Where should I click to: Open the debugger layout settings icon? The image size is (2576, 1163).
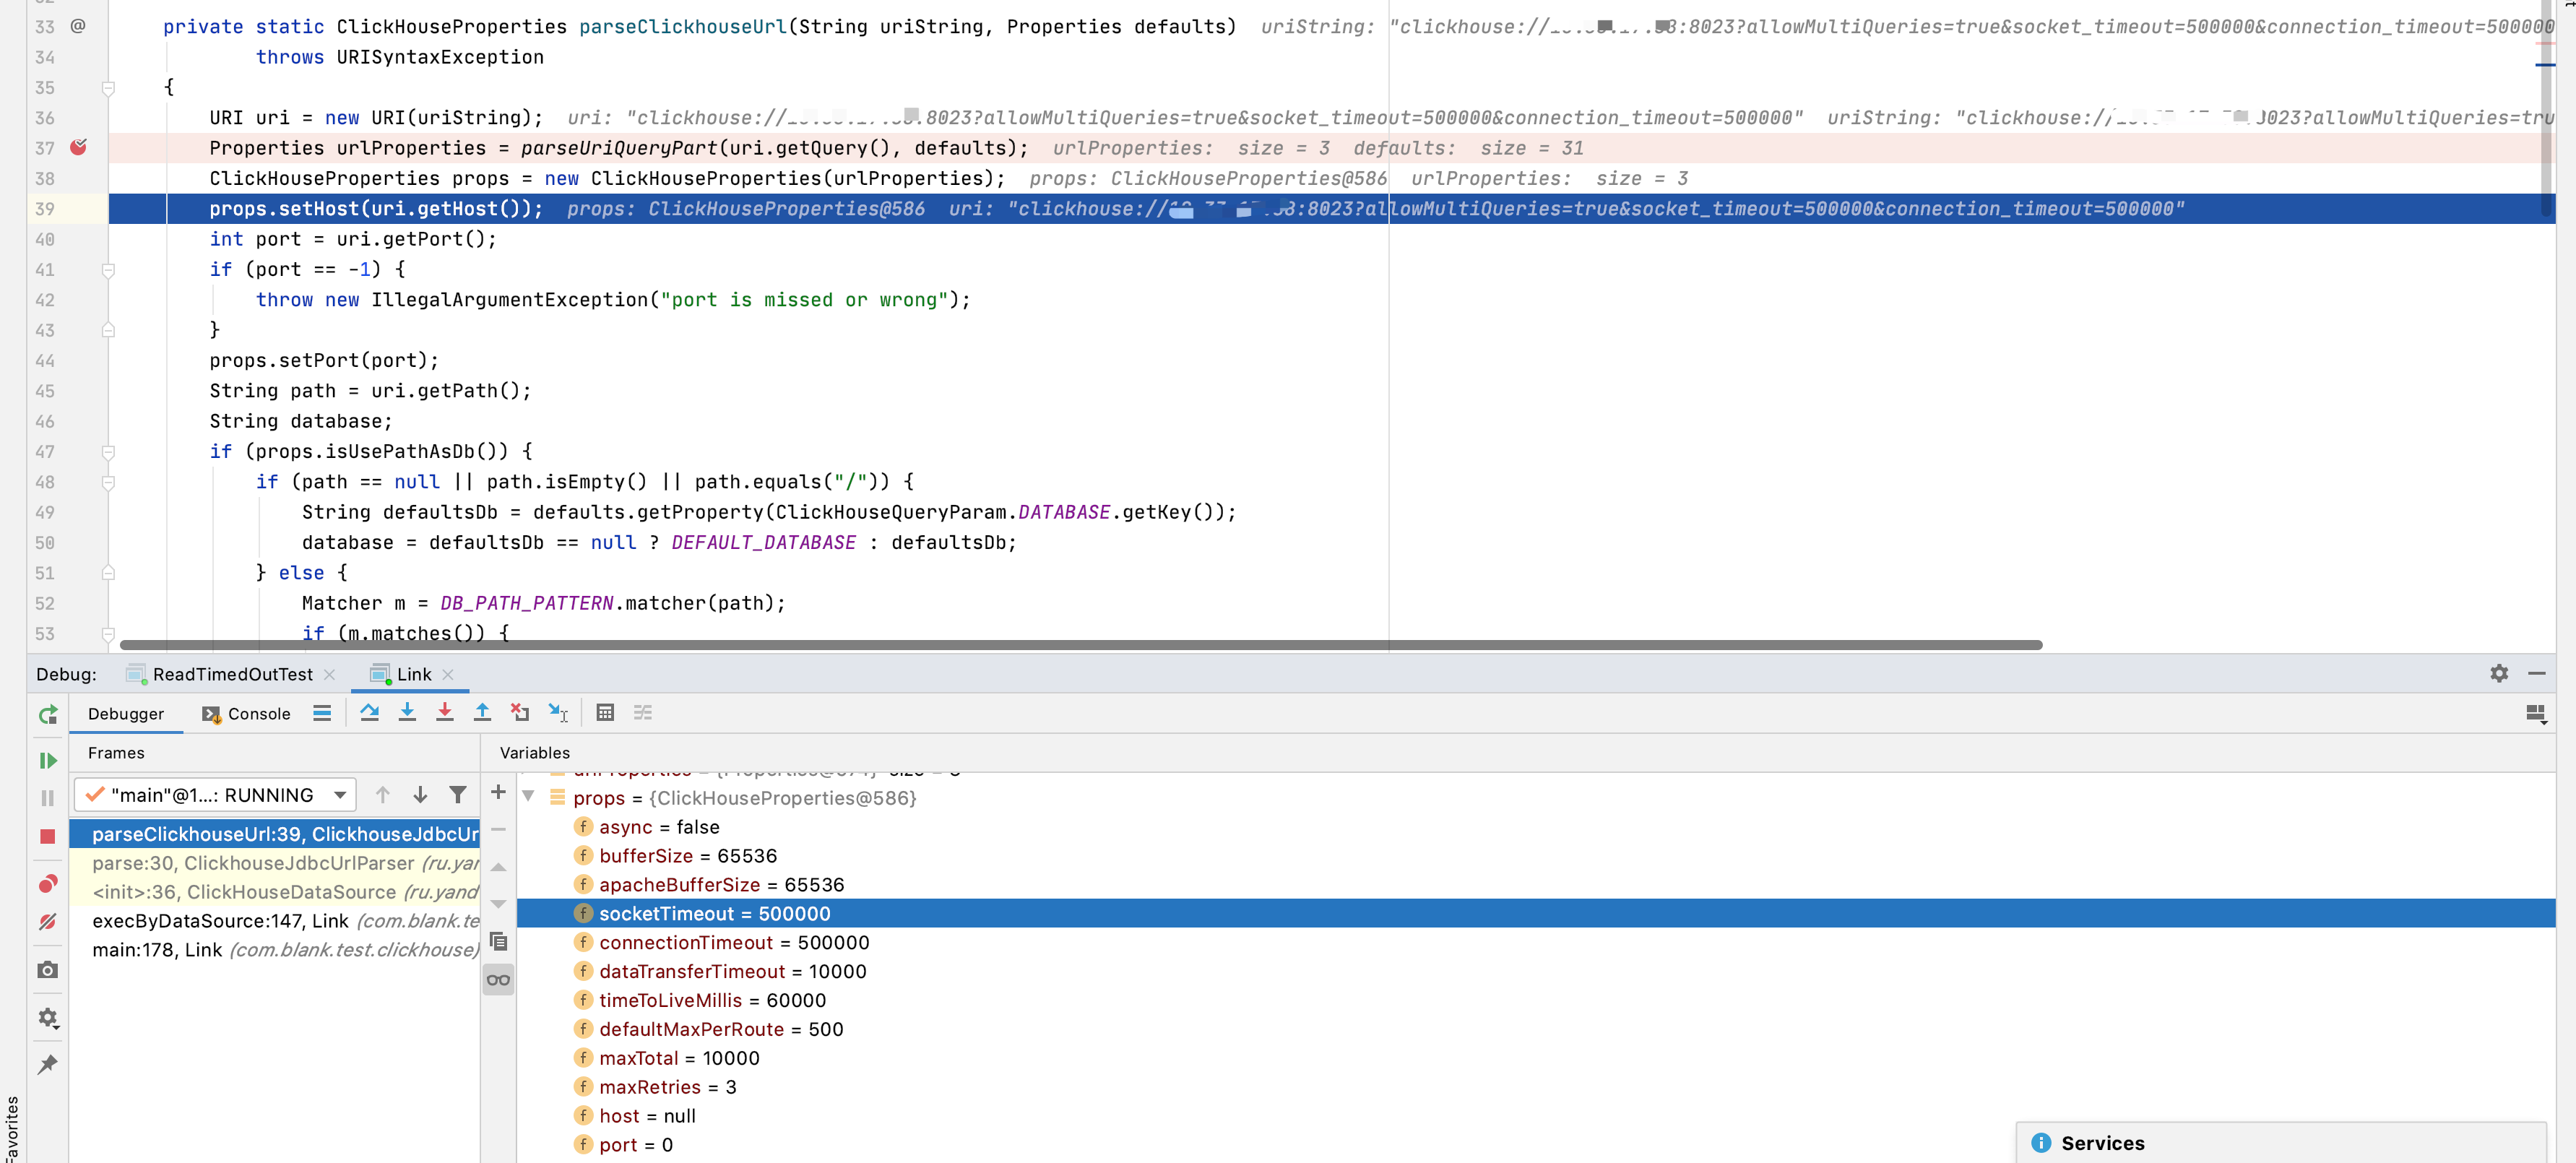(2536, 714)
